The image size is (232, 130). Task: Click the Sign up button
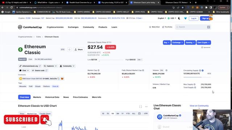point(206,18)
